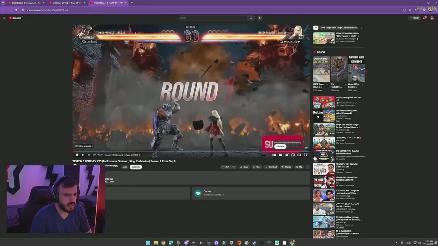Image resolution: width=438 pixels, height=246 pixels.
Task: Open the Create menu
Action: point(414,18)
